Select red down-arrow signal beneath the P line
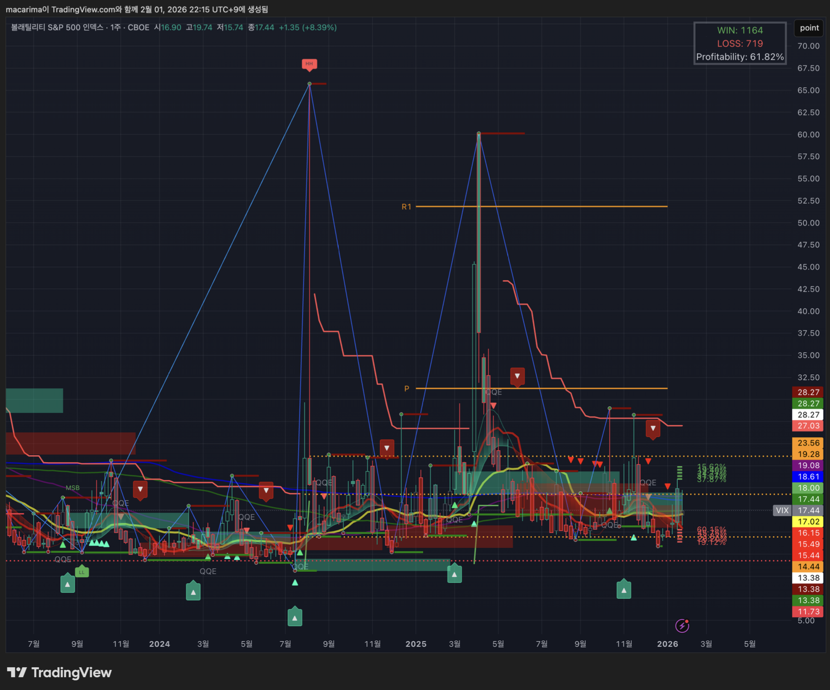 [x=517, y=376]
